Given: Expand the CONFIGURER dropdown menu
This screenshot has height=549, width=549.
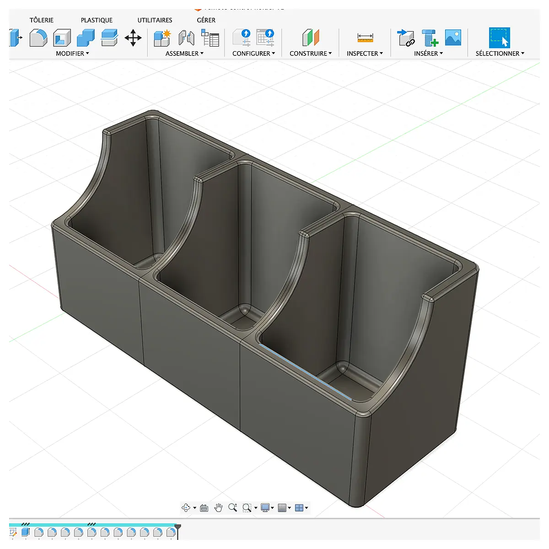Looking at the screenshot, I should 254,54.
